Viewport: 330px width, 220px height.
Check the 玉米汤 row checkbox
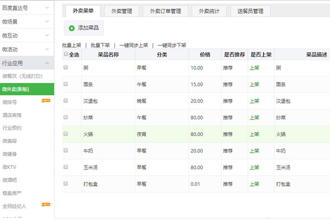(x=65, y=167)
